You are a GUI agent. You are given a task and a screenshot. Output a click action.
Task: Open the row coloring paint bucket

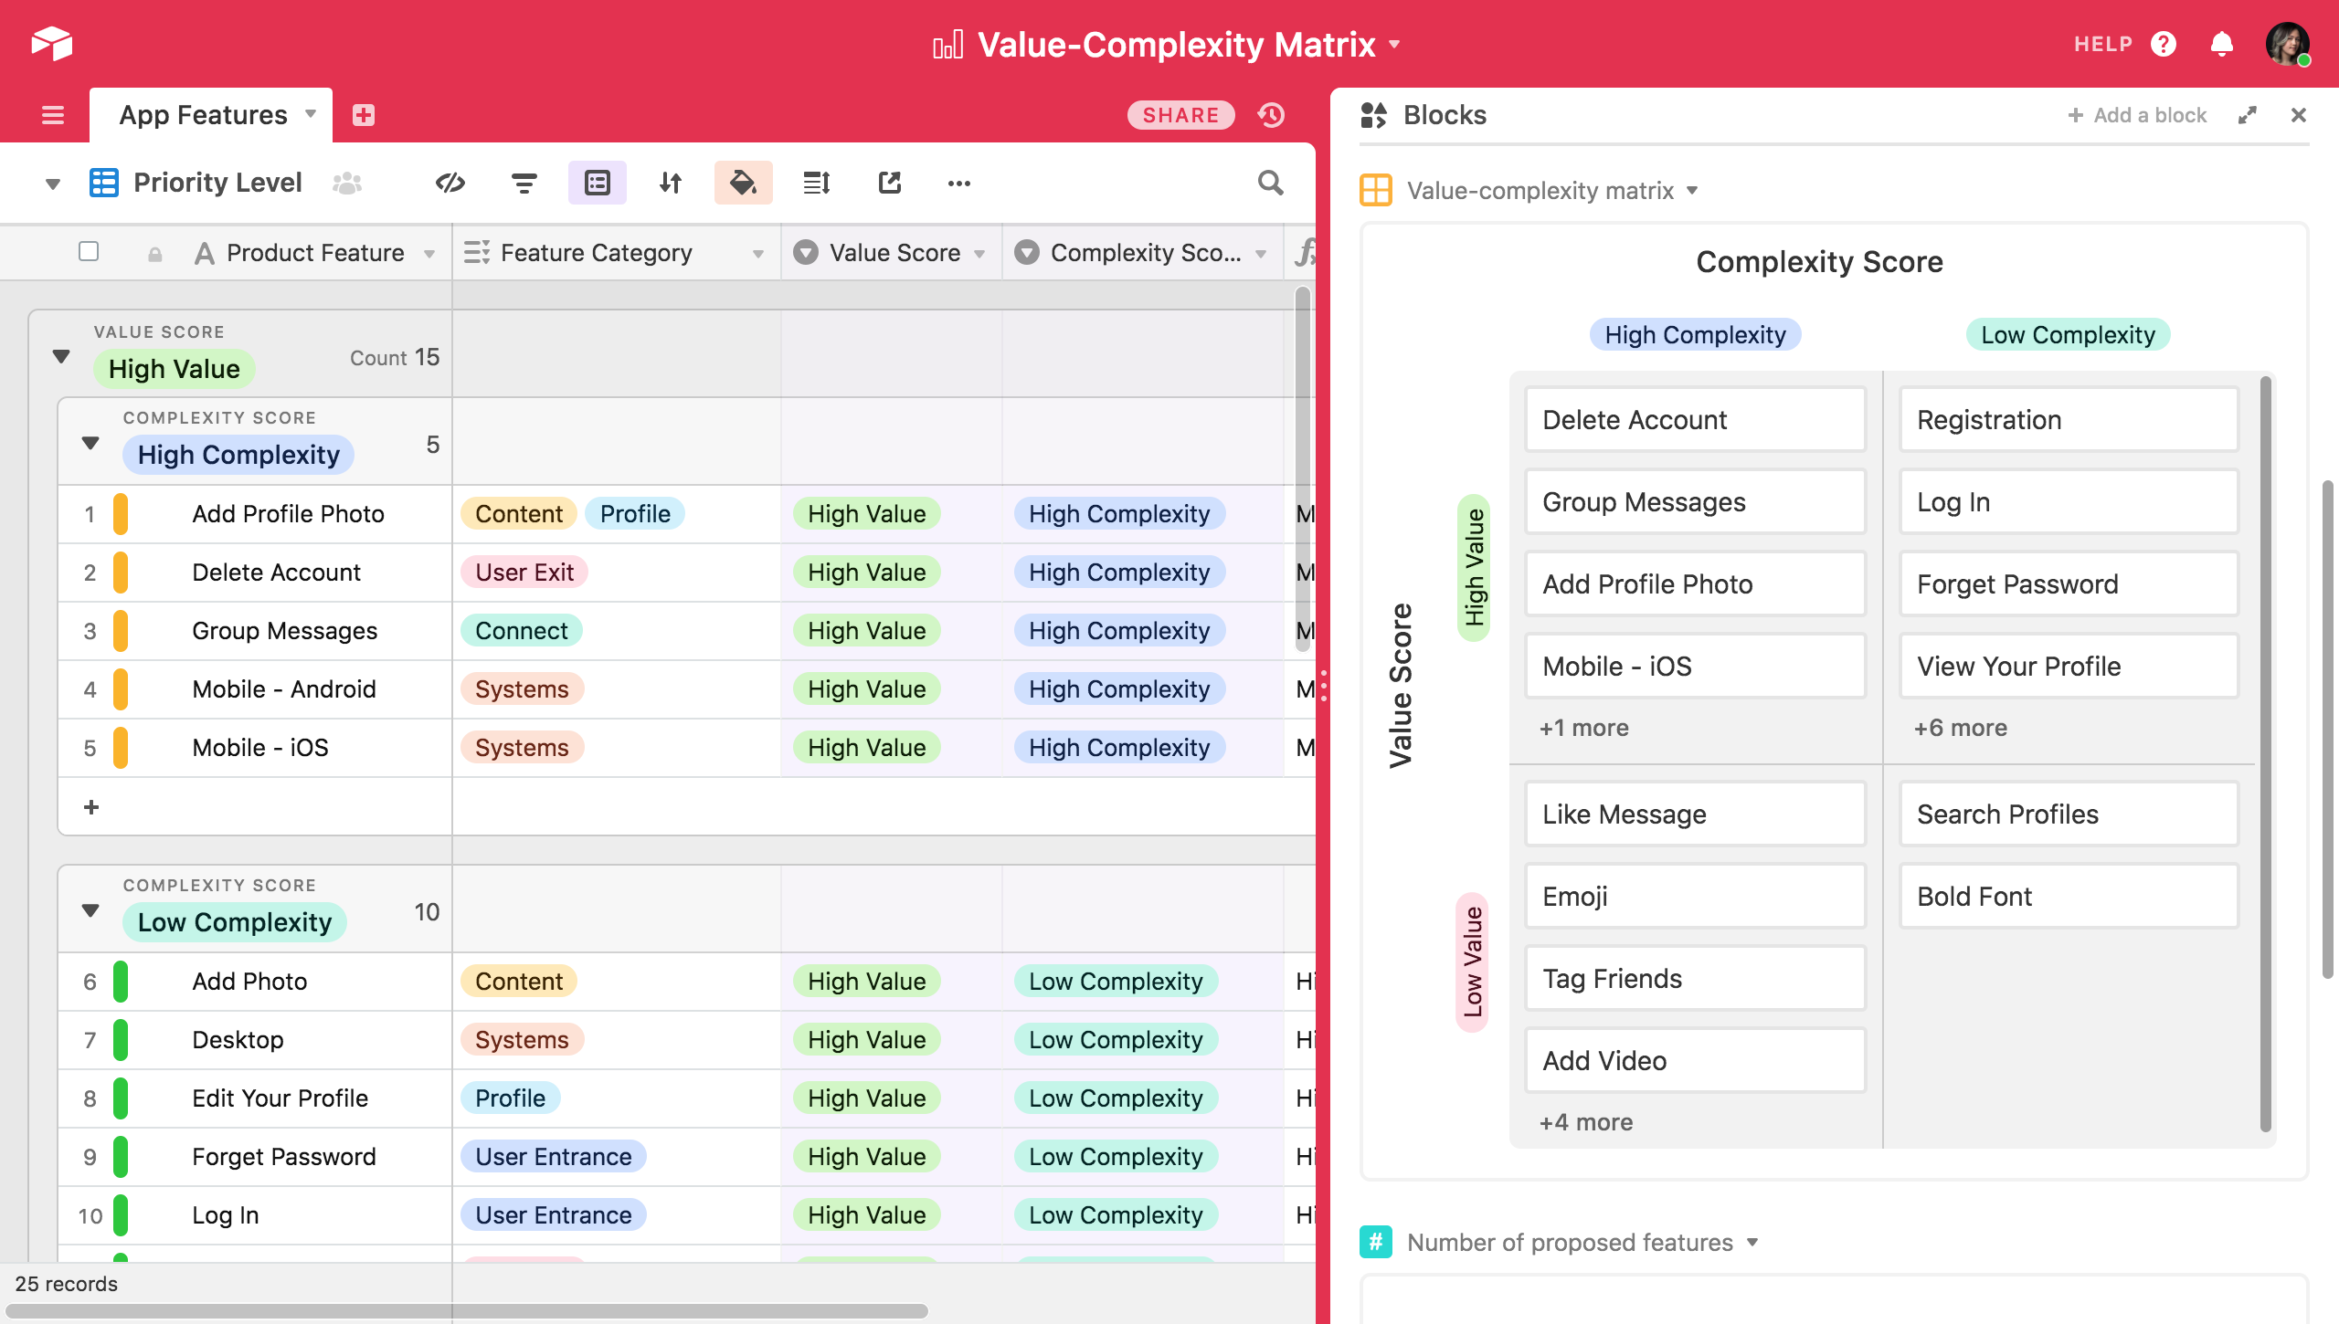pyautogui.click(x=743, y=183)
